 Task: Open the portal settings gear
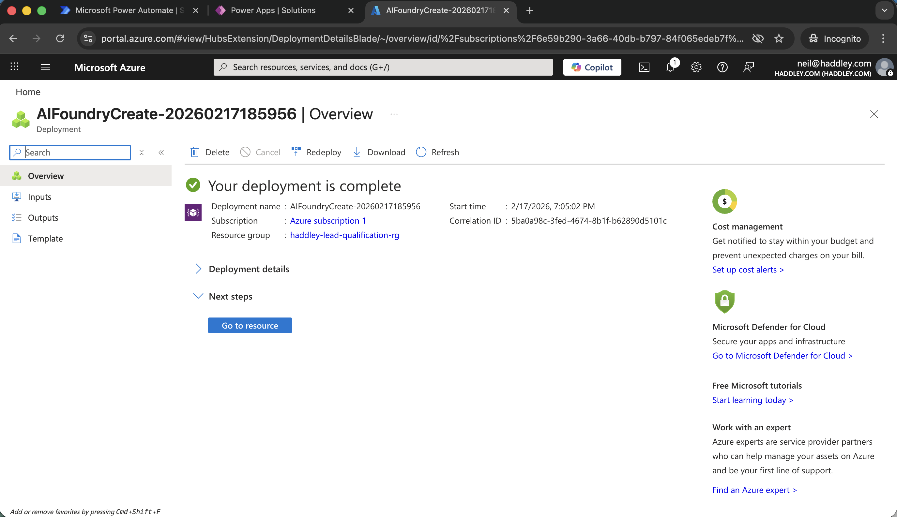(x=696, y=67)
